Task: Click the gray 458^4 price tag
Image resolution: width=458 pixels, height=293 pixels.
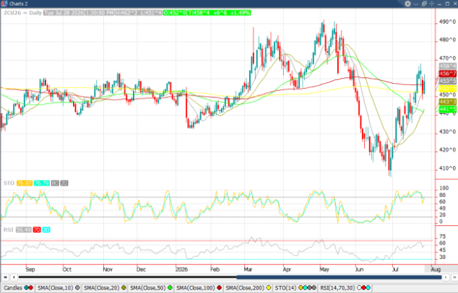Action: (448, 66)
